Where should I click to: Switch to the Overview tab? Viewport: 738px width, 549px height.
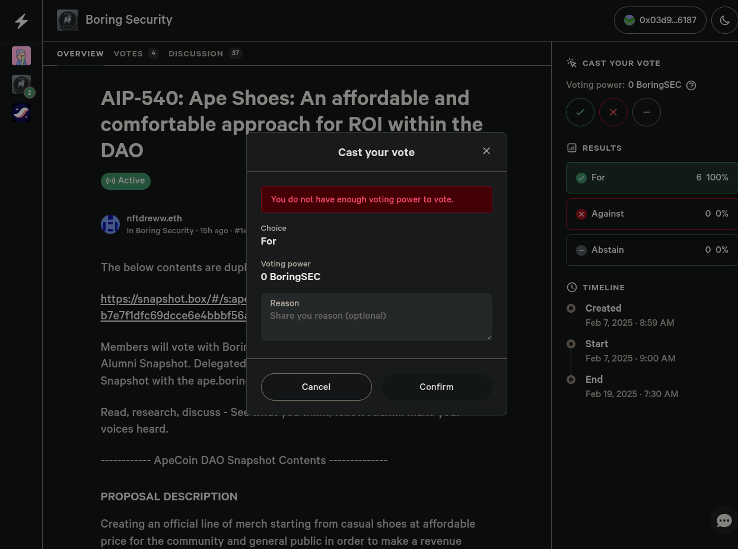pyautogui.click(x=80, y=53)
